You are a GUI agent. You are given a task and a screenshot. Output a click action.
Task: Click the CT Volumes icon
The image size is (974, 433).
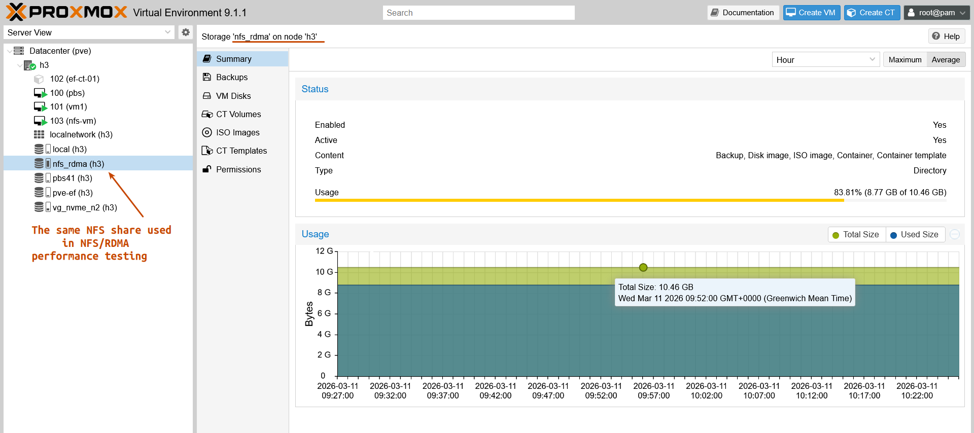(x=207, y=114)
